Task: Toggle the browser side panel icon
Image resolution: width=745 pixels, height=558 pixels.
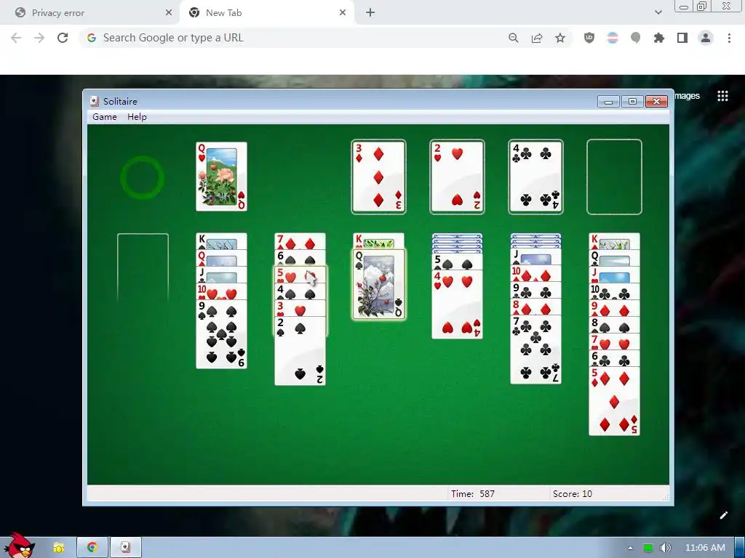Action: 682,38
